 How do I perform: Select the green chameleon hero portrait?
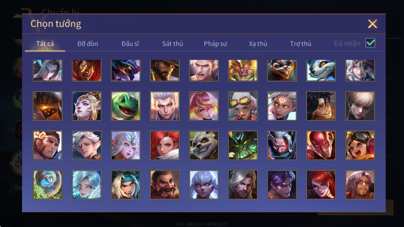(126, 106)
